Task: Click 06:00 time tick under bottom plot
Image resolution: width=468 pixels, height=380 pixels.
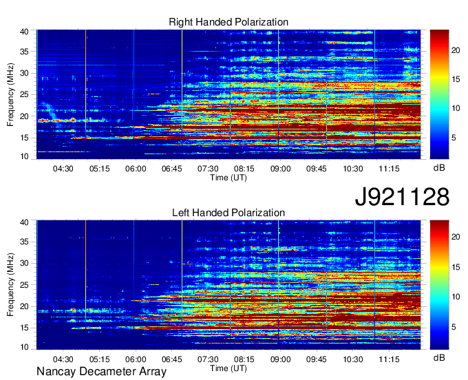Action: point(136,359)
